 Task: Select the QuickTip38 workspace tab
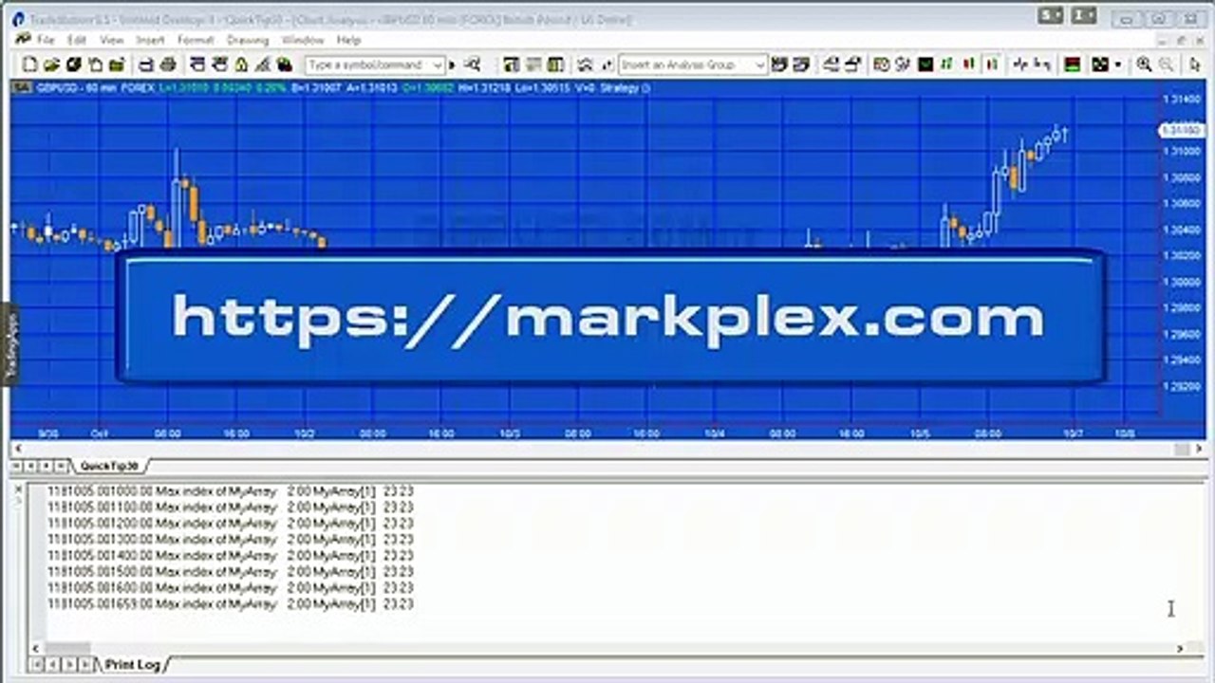click(x=109, y=466)
